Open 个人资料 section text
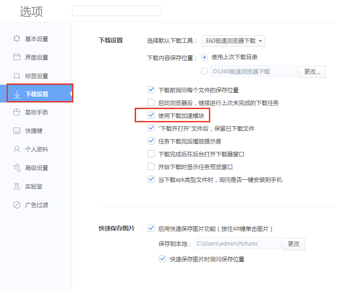 coord(37,149)
